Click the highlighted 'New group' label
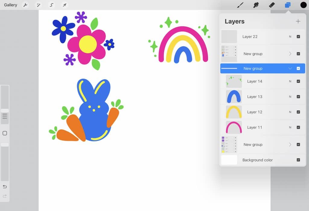The width and height of the screenshot is (309, 211). (x=253, y=68)
